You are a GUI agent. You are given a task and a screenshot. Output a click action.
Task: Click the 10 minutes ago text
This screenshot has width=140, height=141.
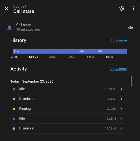(28, 30)
